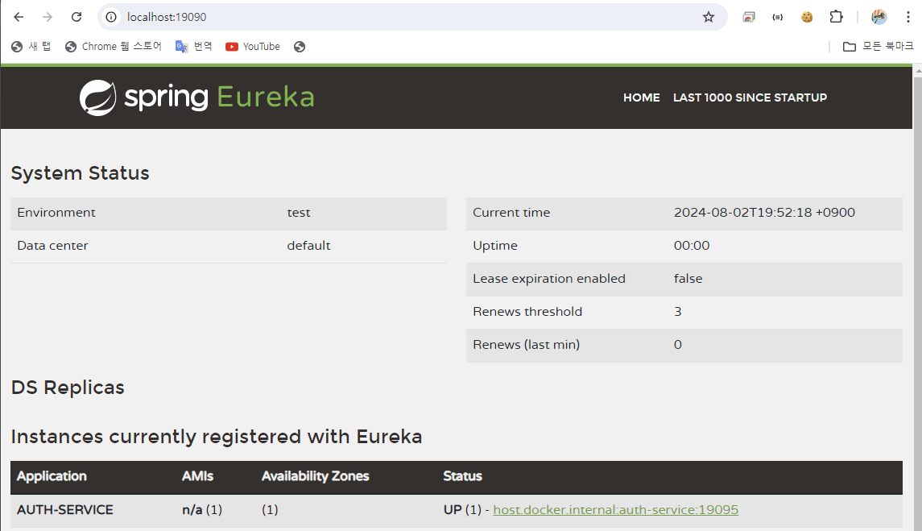This screenshot has width=922, height=531.
Task: Click the Availability Zones column header
Action: (315, 476)
